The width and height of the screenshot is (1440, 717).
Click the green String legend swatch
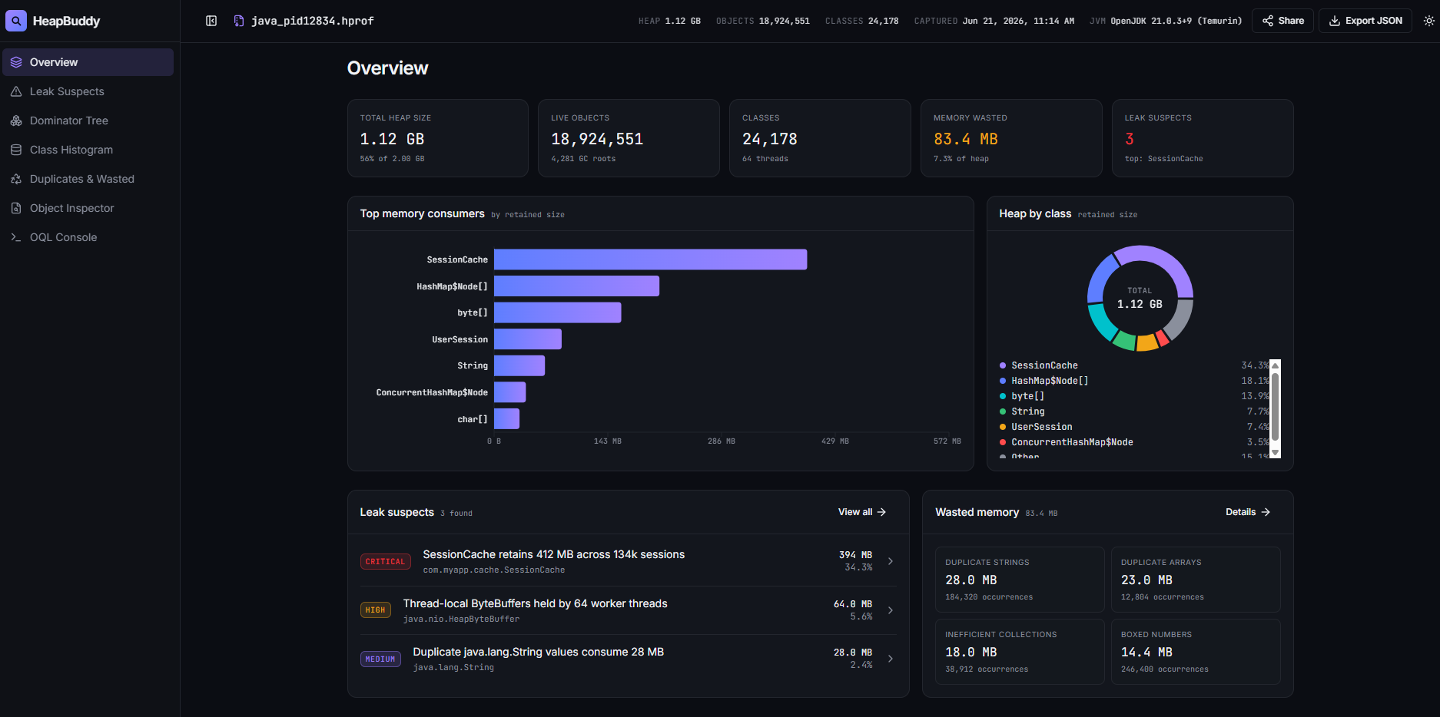1003,411
